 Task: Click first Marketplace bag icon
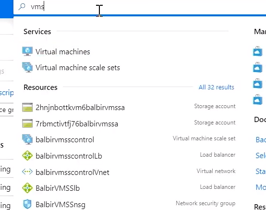pyautogui.click(x=258, y=51)
